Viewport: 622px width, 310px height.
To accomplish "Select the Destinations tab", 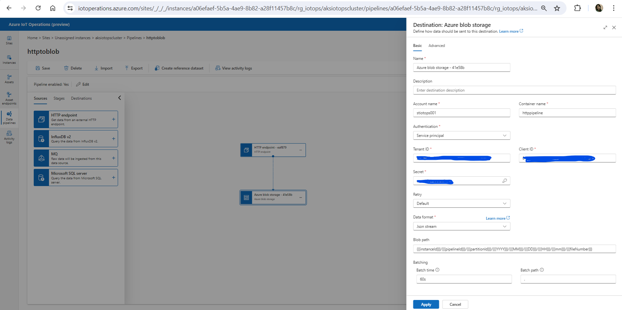I will point(81,98).
